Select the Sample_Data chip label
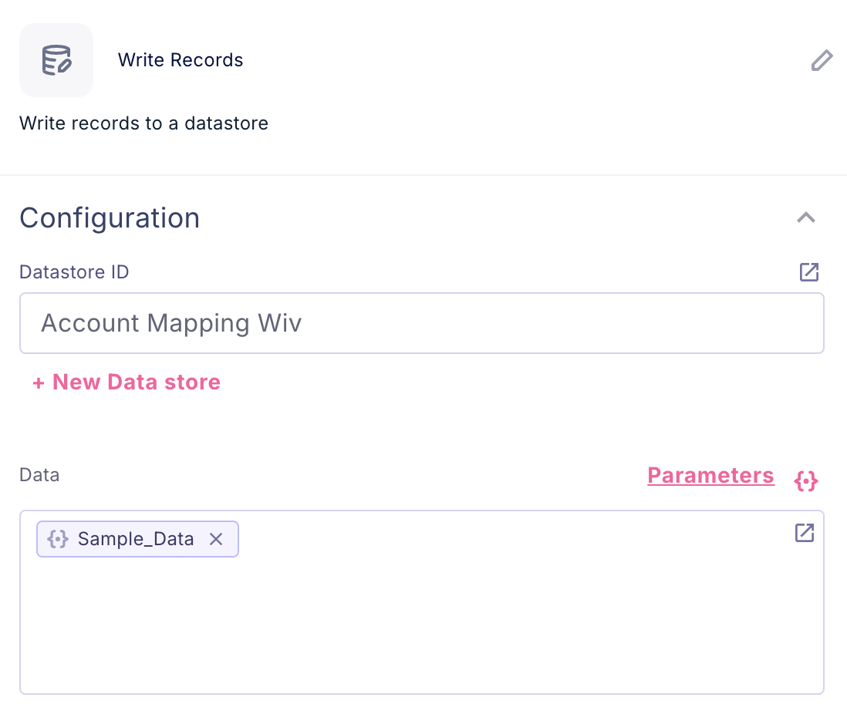The image size is (847, 711). [x=136, y=539]
